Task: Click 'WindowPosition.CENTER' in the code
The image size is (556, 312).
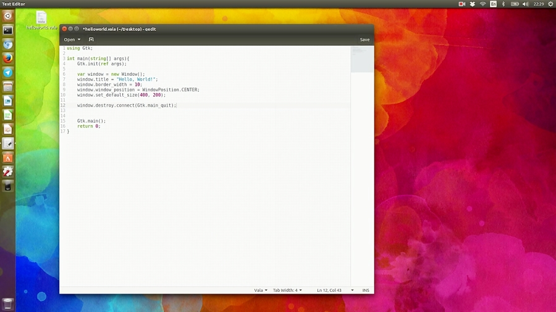Action: 171,90
